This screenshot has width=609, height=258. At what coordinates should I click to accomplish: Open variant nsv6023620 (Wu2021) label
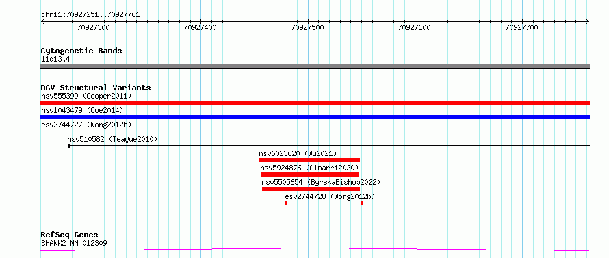[298, 153]
